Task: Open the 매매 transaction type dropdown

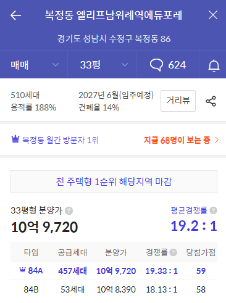Action: click(x=34, y=65)
